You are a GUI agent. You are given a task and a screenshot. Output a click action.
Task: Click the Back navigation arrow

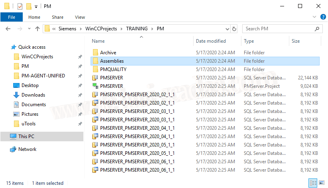[8, 29]
